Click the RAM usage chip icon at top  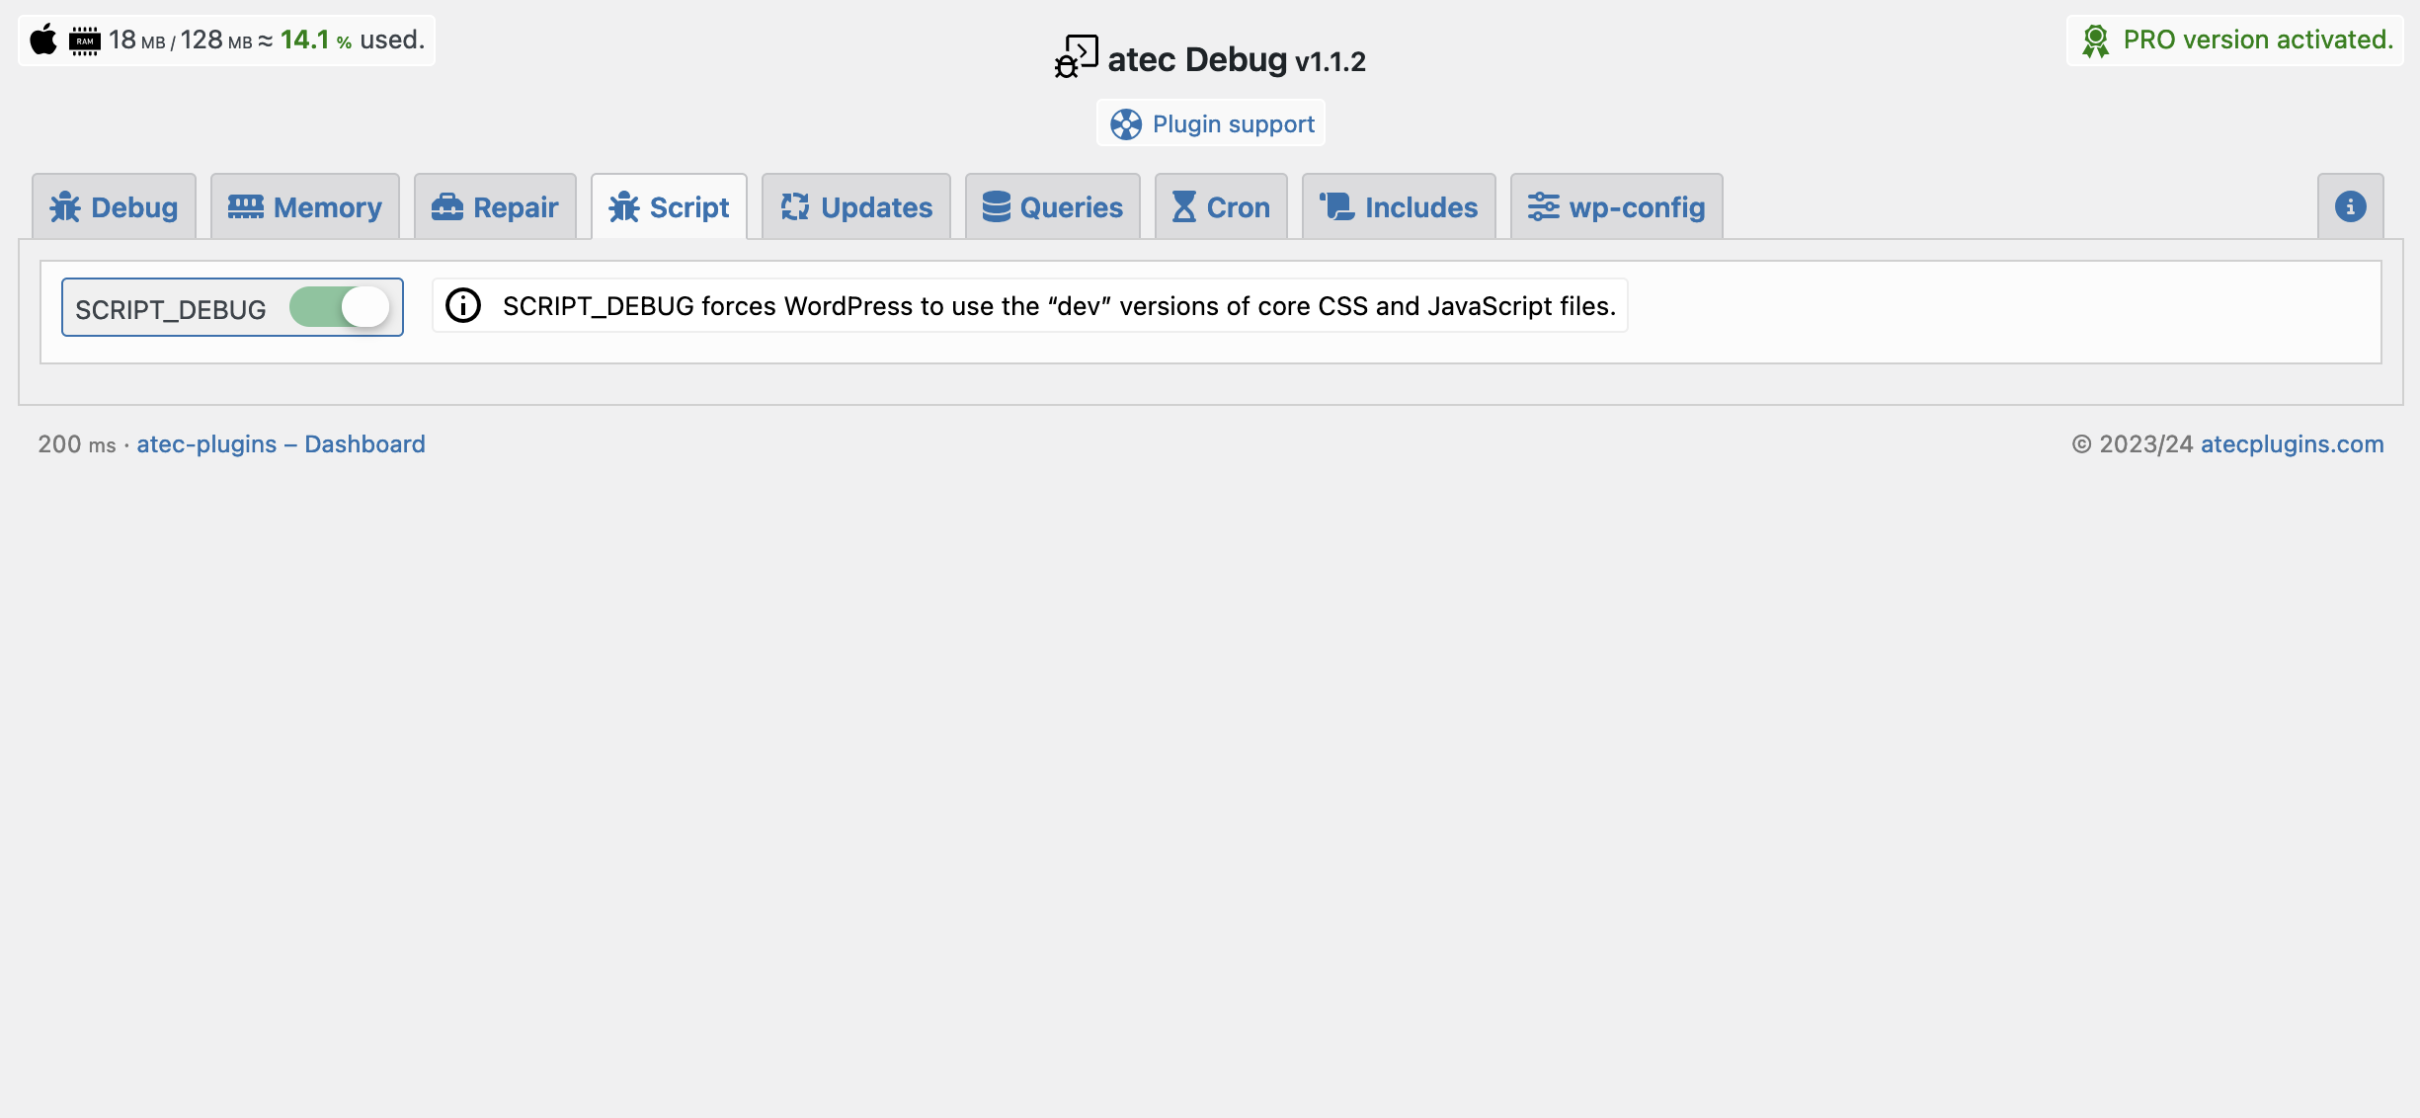tap(85, 40)
